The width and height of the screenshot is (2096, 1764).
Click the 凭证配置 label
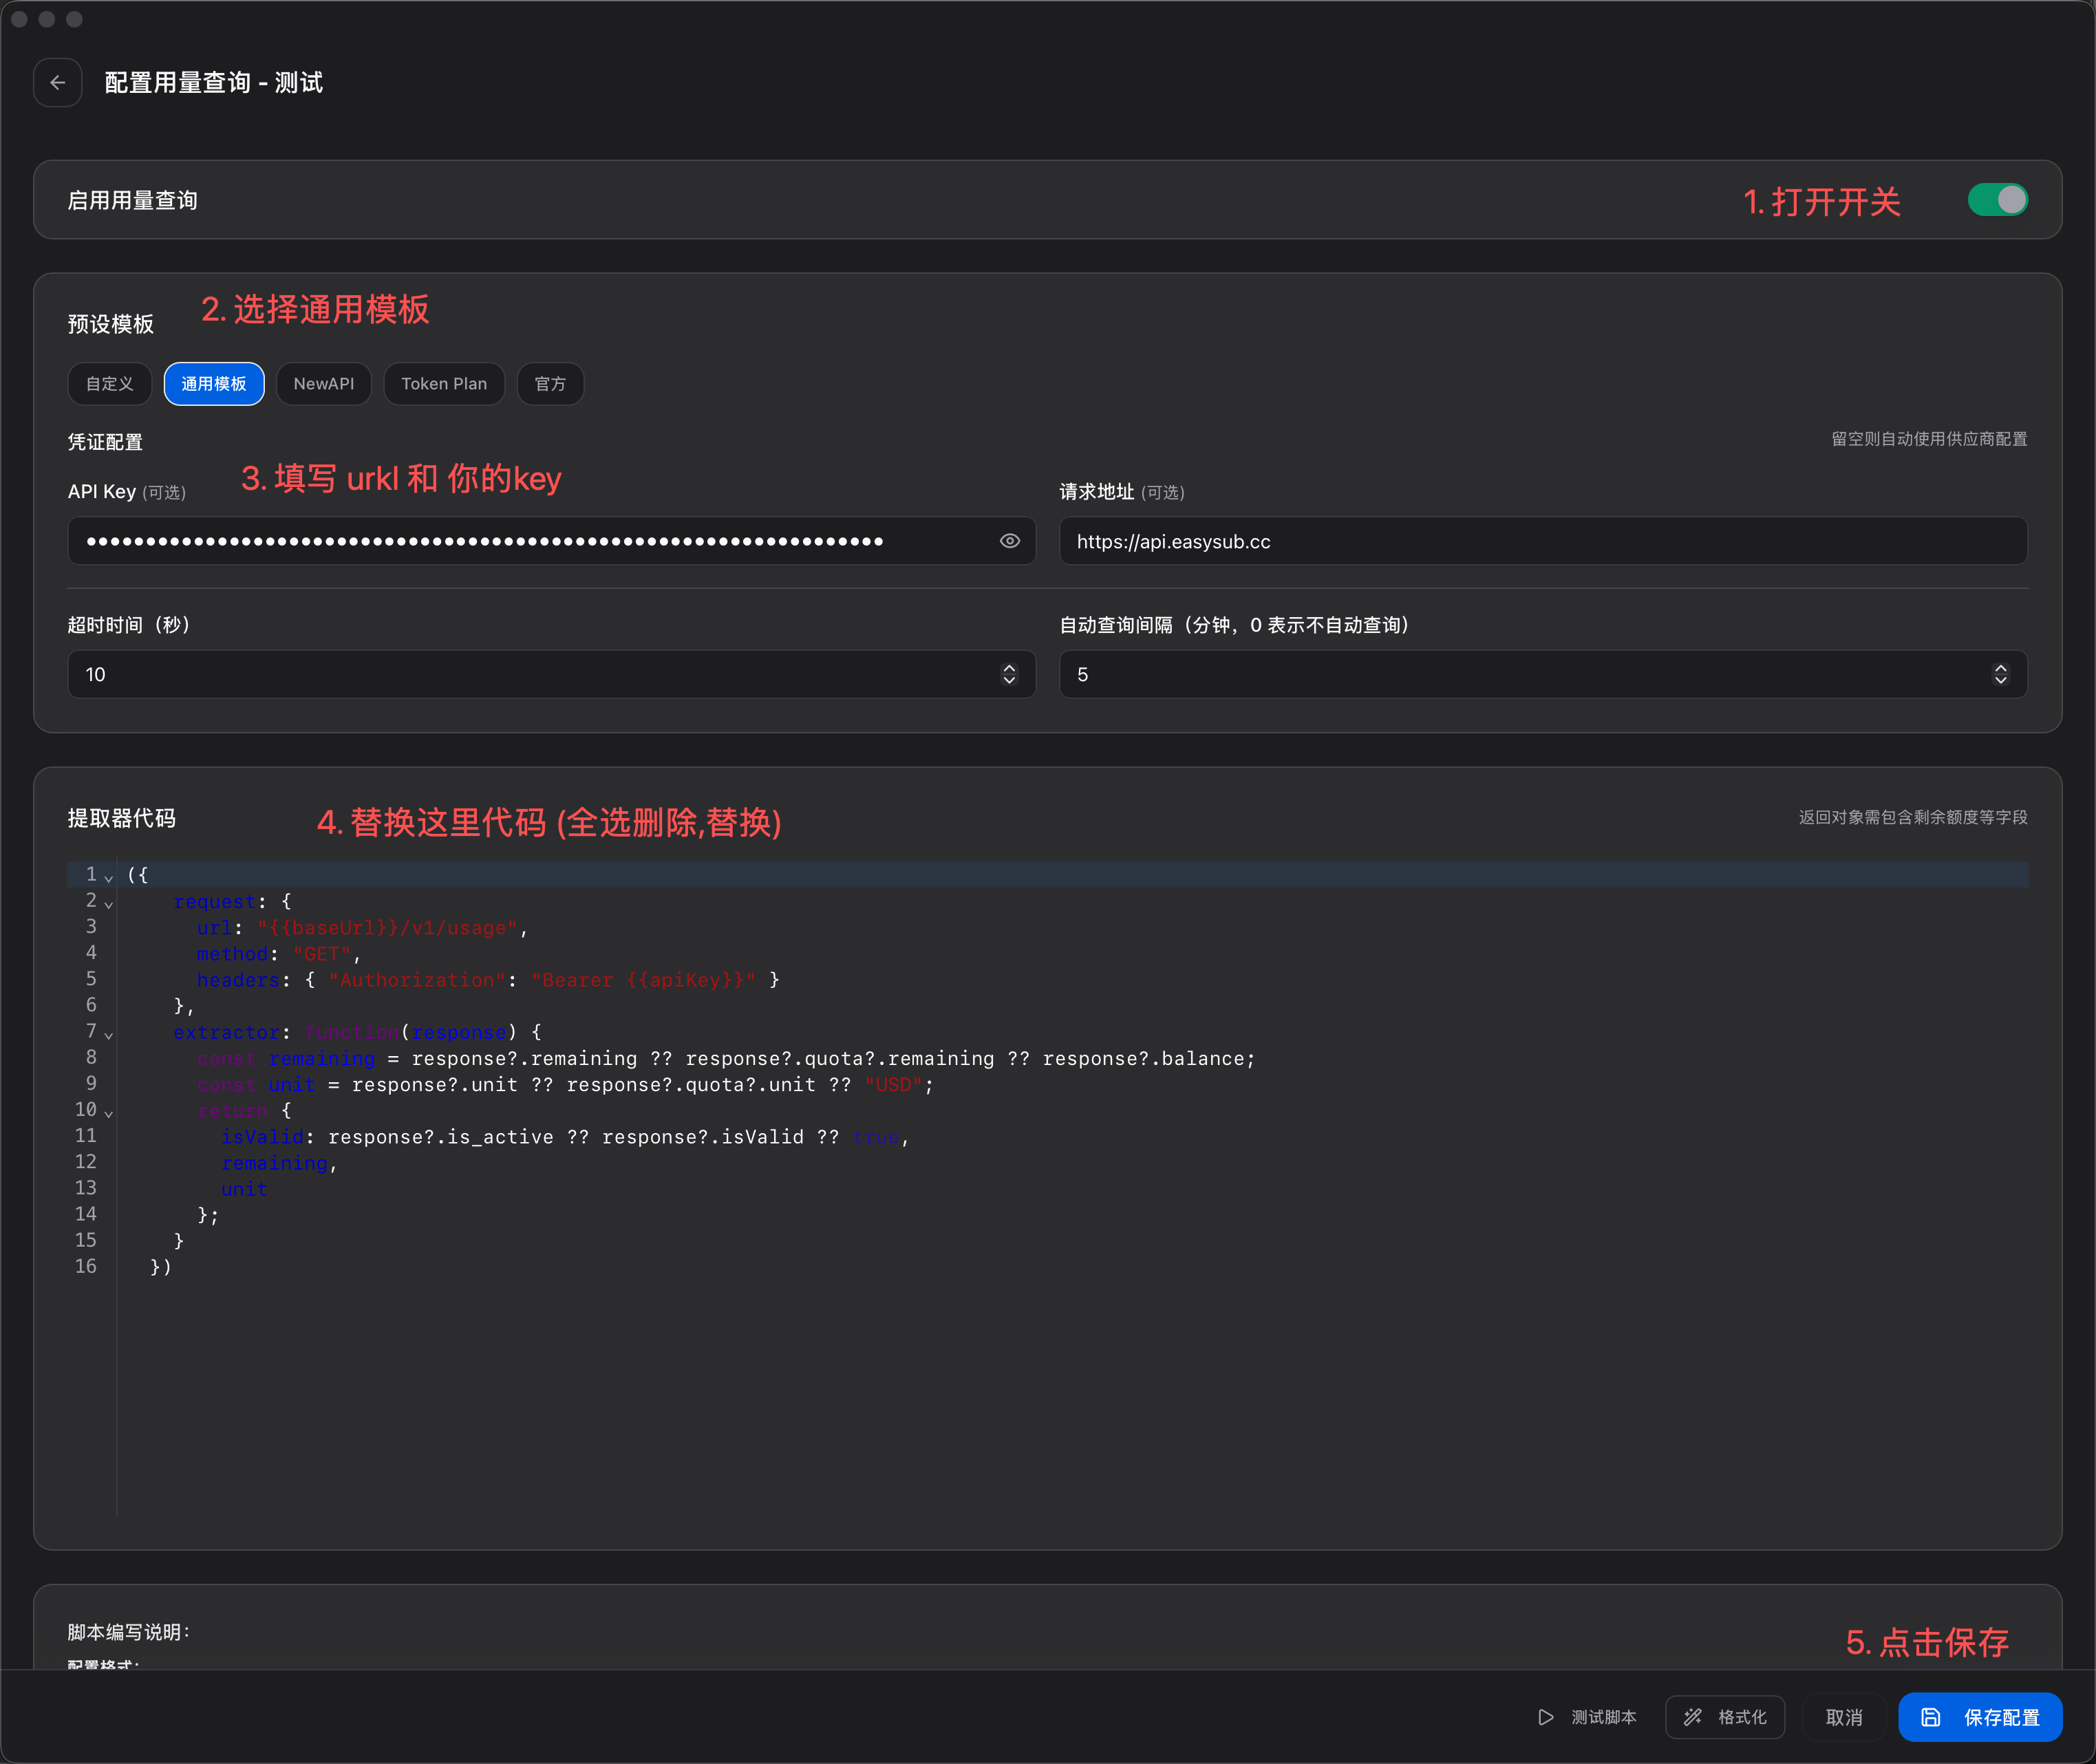point(105,442)
